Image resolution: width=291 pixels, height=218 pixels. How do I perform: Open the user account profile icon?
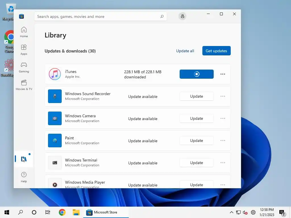coord(182,16)
